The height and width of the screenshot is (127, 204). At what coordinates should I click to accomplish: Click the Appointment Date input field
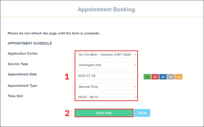coord(106,76)
